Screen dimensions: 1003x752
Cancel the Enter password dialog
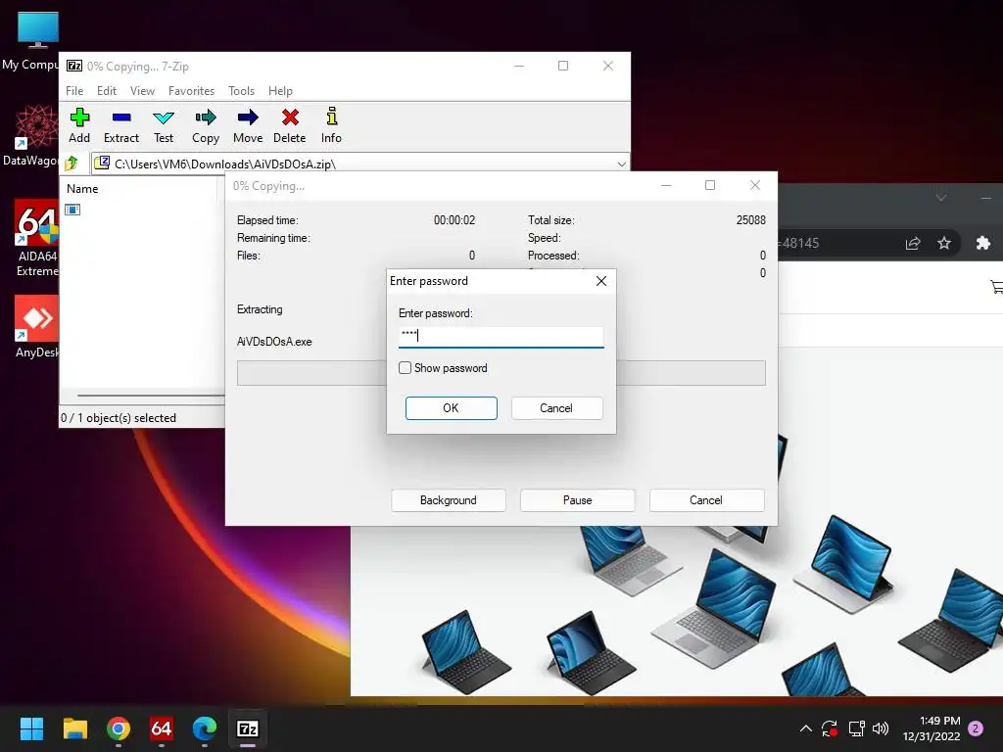coord(556,408)
